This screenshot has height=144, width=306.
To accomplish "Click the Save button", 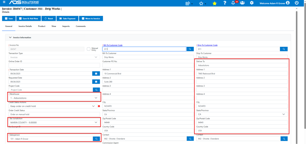I will pyautogui.click(x=9, y=18).
